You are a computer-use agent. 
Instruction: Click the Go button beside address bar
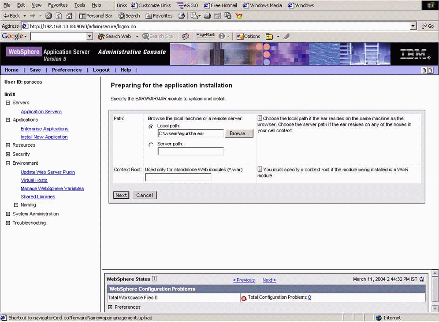click(x=428, y=26)
